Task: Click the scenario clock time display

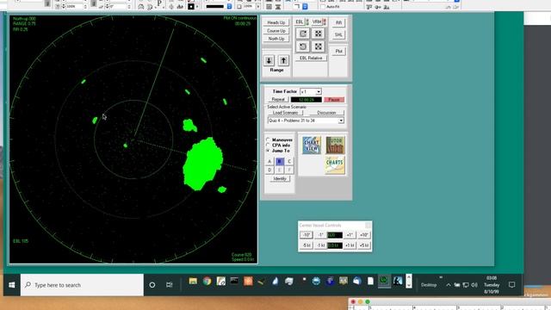Action: 306,100
